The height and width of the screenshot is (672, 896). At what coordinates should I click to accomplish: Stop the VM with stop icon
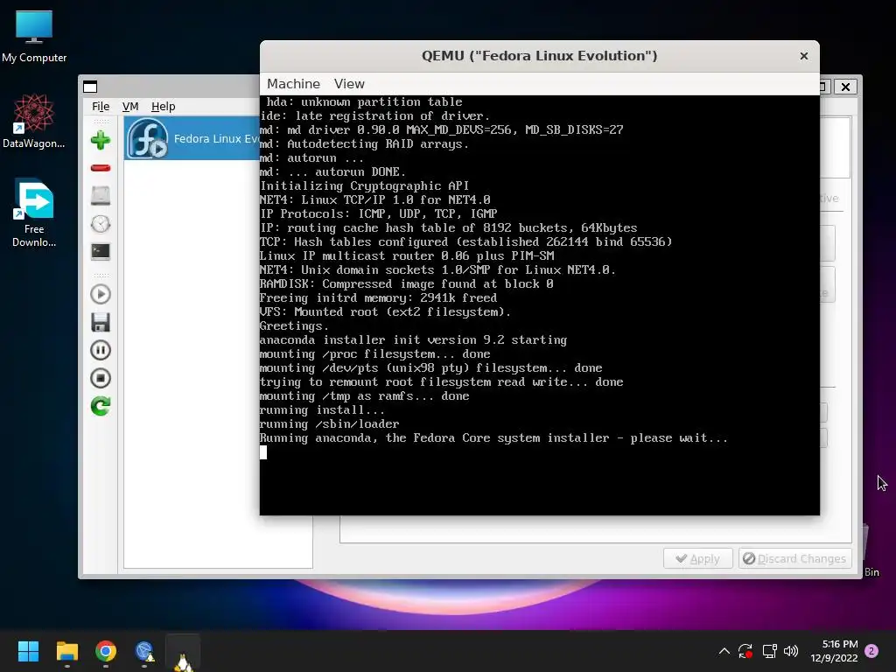coord(101,378)
